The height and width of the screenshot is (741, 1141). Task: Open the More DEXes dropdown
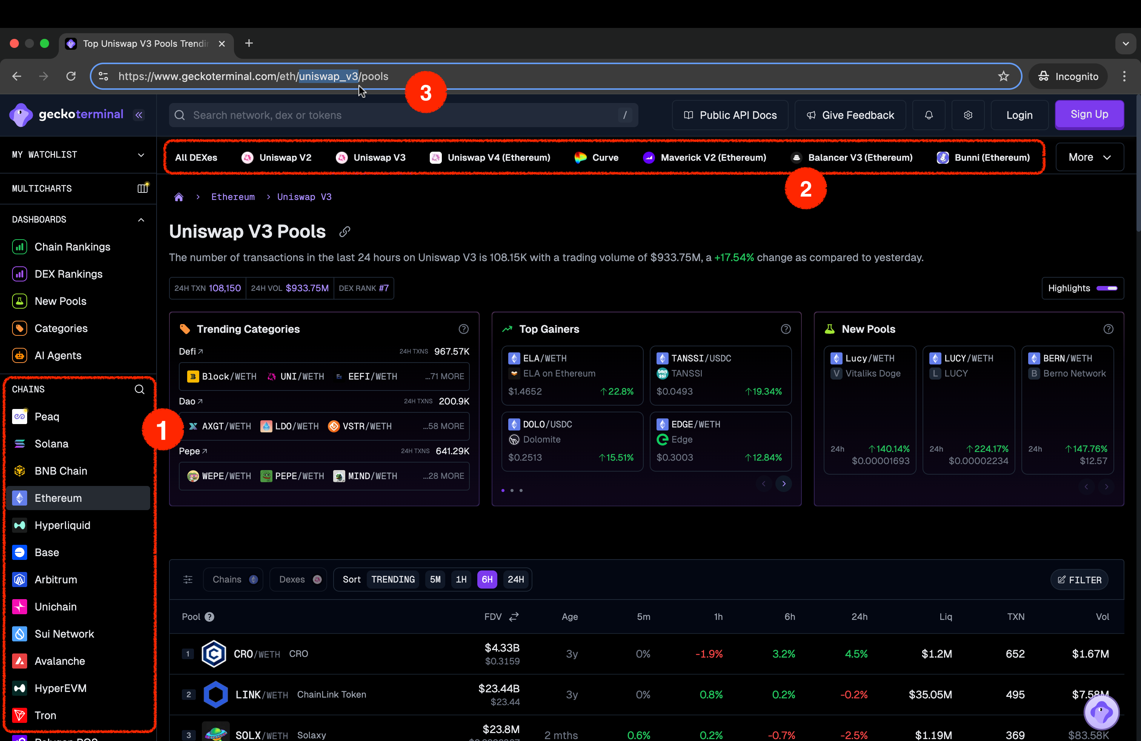coord(1089,157)
